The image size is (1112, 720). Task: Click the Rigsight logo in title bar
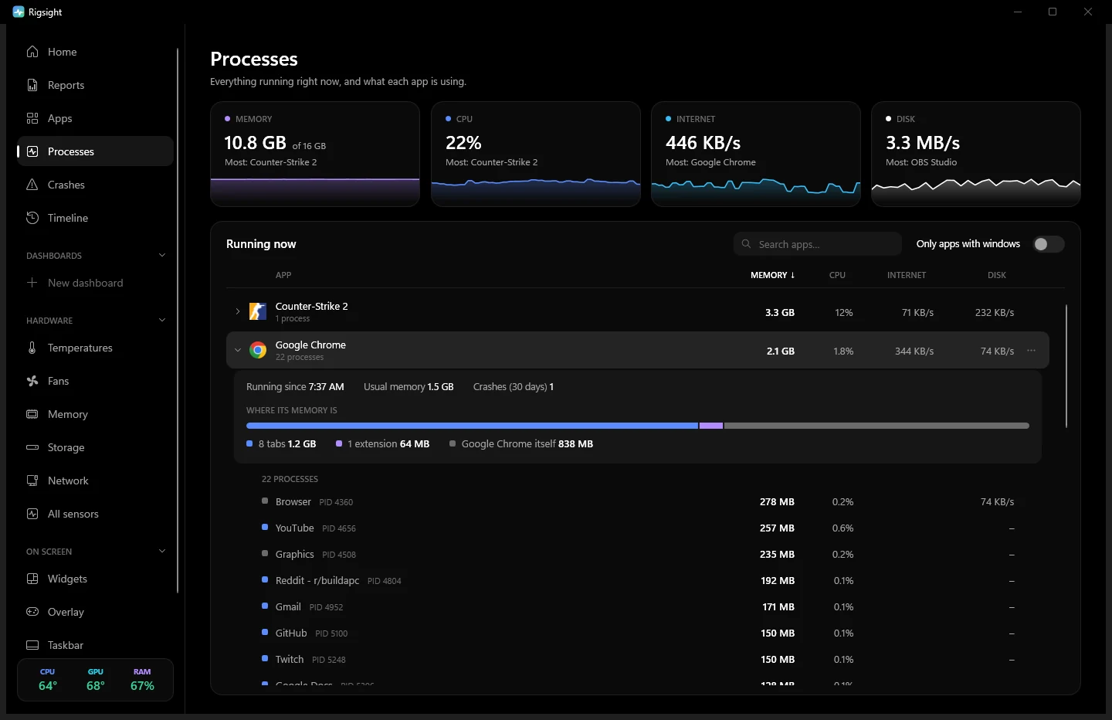pyautogui.click(x=19, y=12)
